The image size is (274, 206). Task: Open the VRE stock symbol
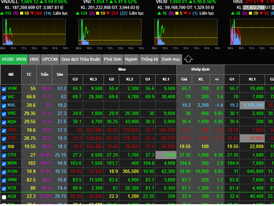pos(12,113)
